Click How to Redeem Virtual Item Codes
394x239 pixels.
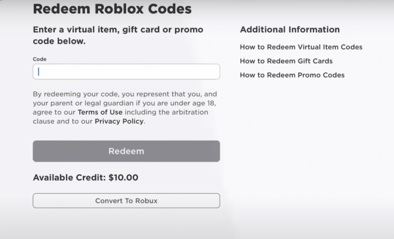click(301, 47)
